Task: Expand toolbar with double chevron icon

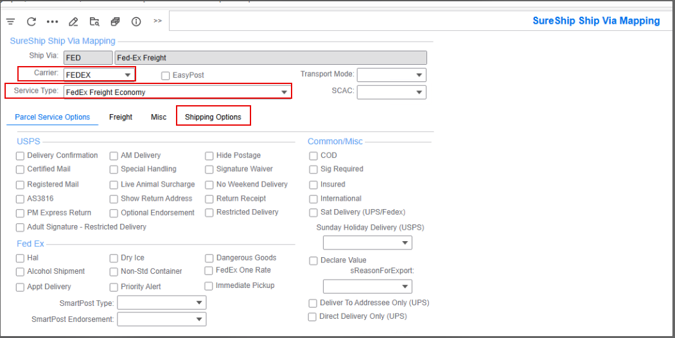Action: click(x=157, y=21)
